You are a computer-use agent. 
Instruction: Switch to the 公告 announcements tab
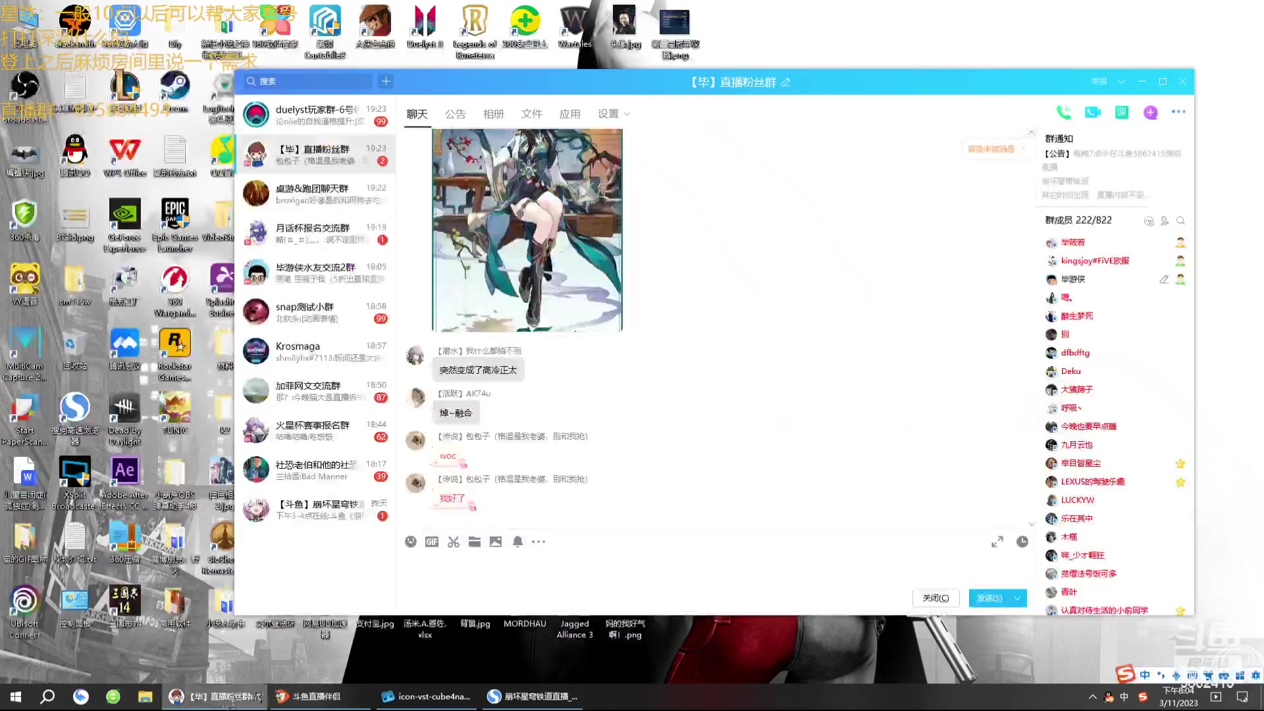click(x=455, y=114)
